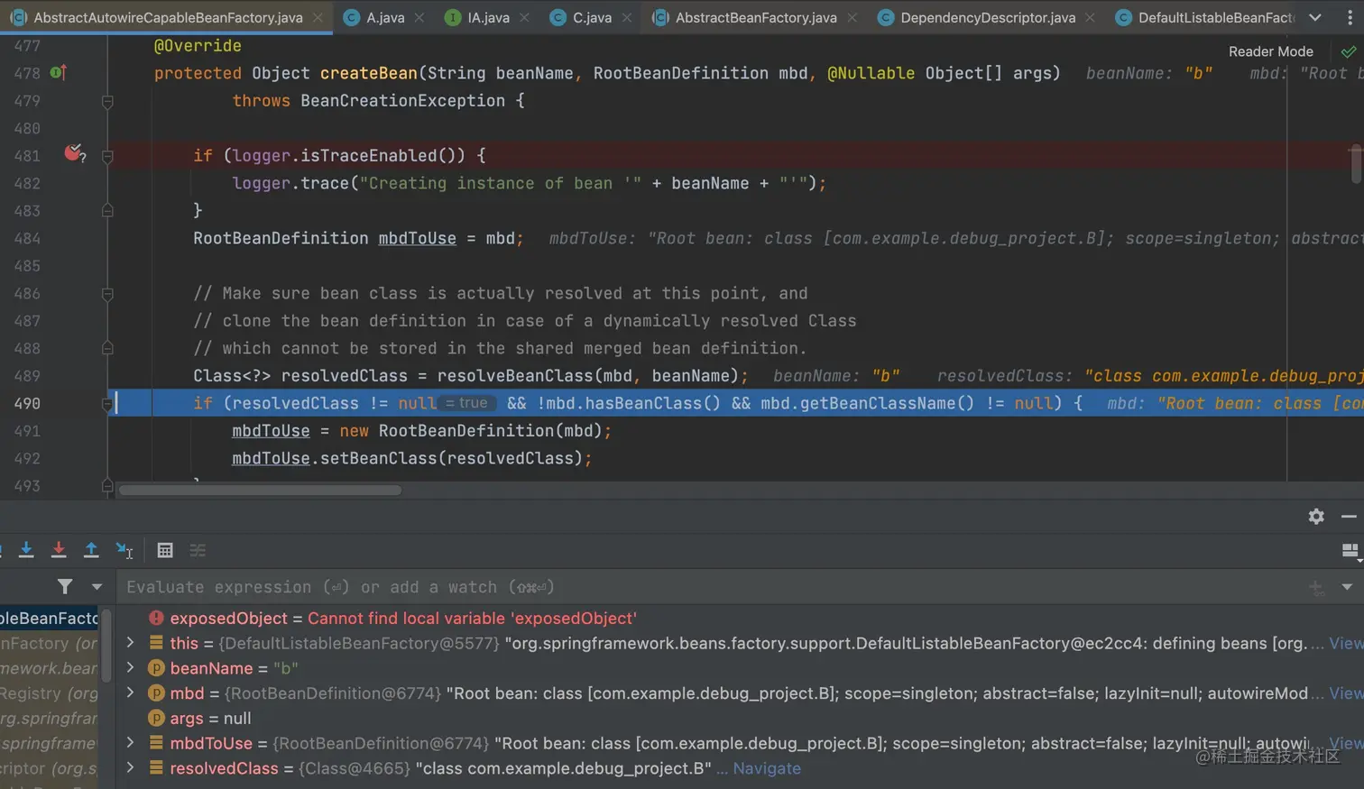Switch to the DefaultListableBeanFactory tab
Viewport: 1364px width, 789px height.
point(1205,17)
